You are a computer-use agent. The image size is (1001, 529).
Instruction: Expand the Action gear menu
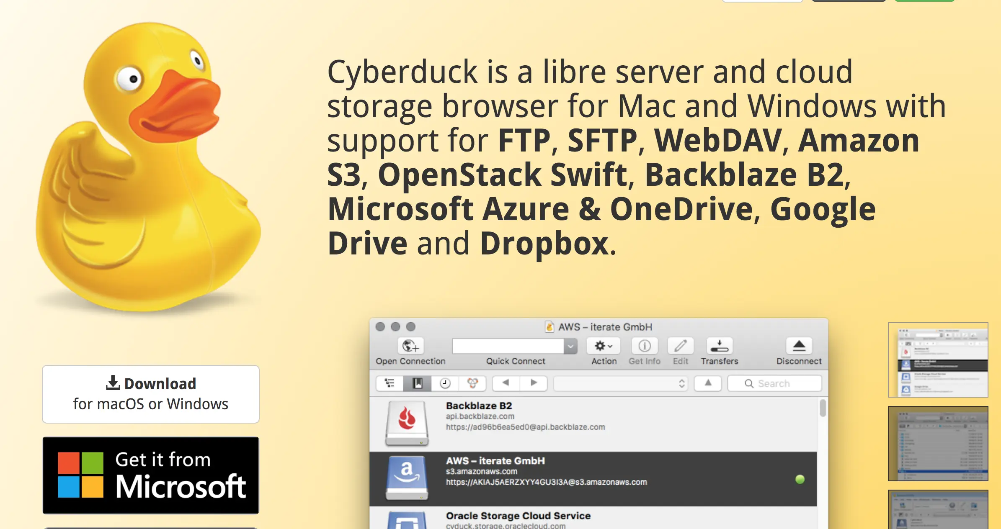604,346
